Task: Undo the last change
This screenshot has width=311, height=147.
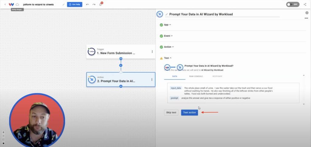Action: 87,4
